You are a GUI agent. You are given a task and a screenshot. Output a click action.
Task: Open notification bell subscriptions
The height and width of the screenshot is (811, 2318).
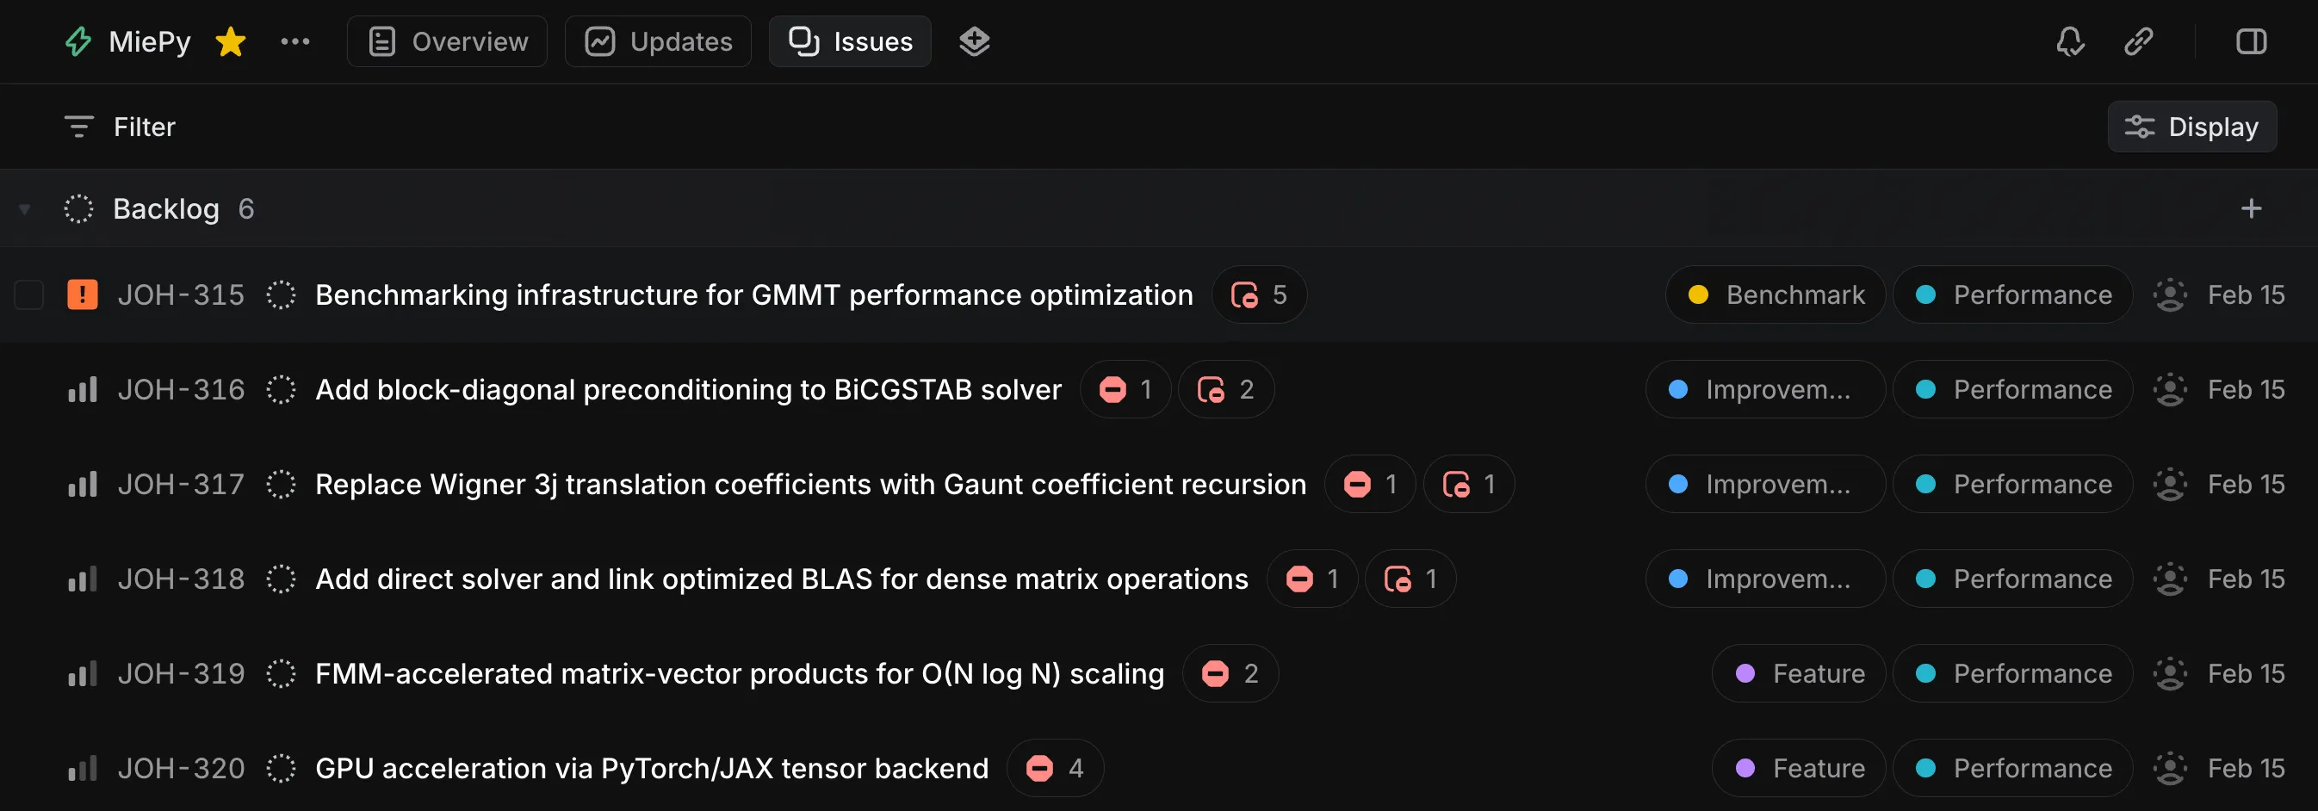2070,41
